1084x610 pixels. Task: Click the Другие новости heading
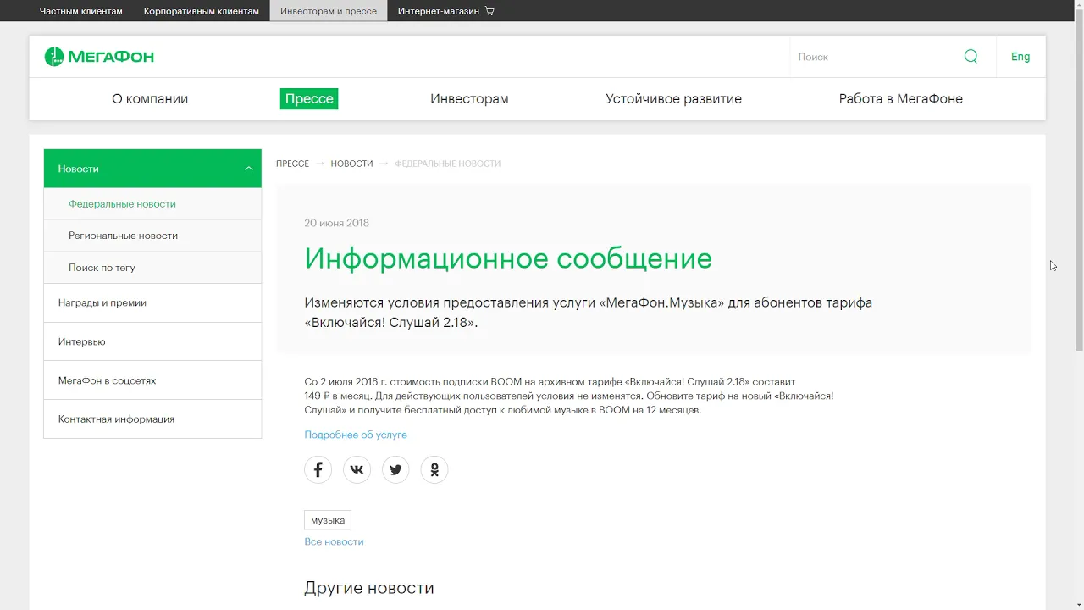click(x=369, y=588)
